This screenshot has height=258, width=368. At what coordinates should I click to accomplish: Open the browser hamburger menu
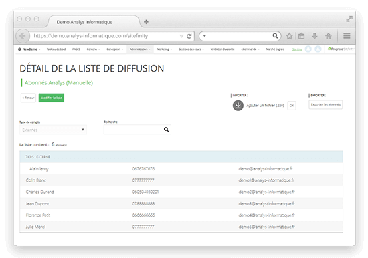pos(347,36)
